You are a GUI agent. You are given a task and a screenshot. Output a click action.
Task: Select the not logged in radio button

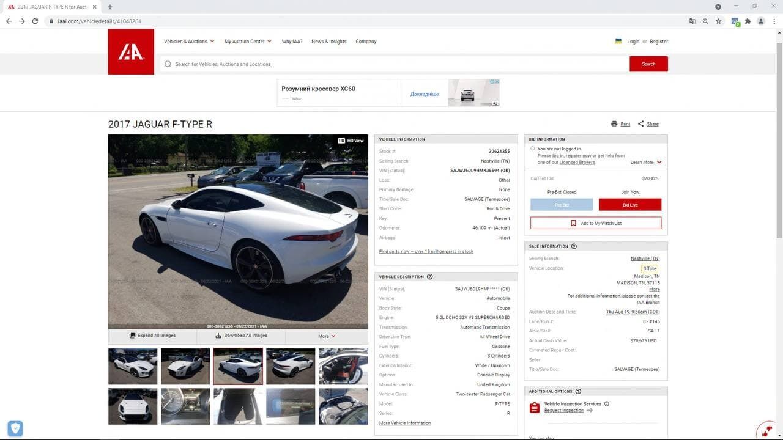coord(533,148)
